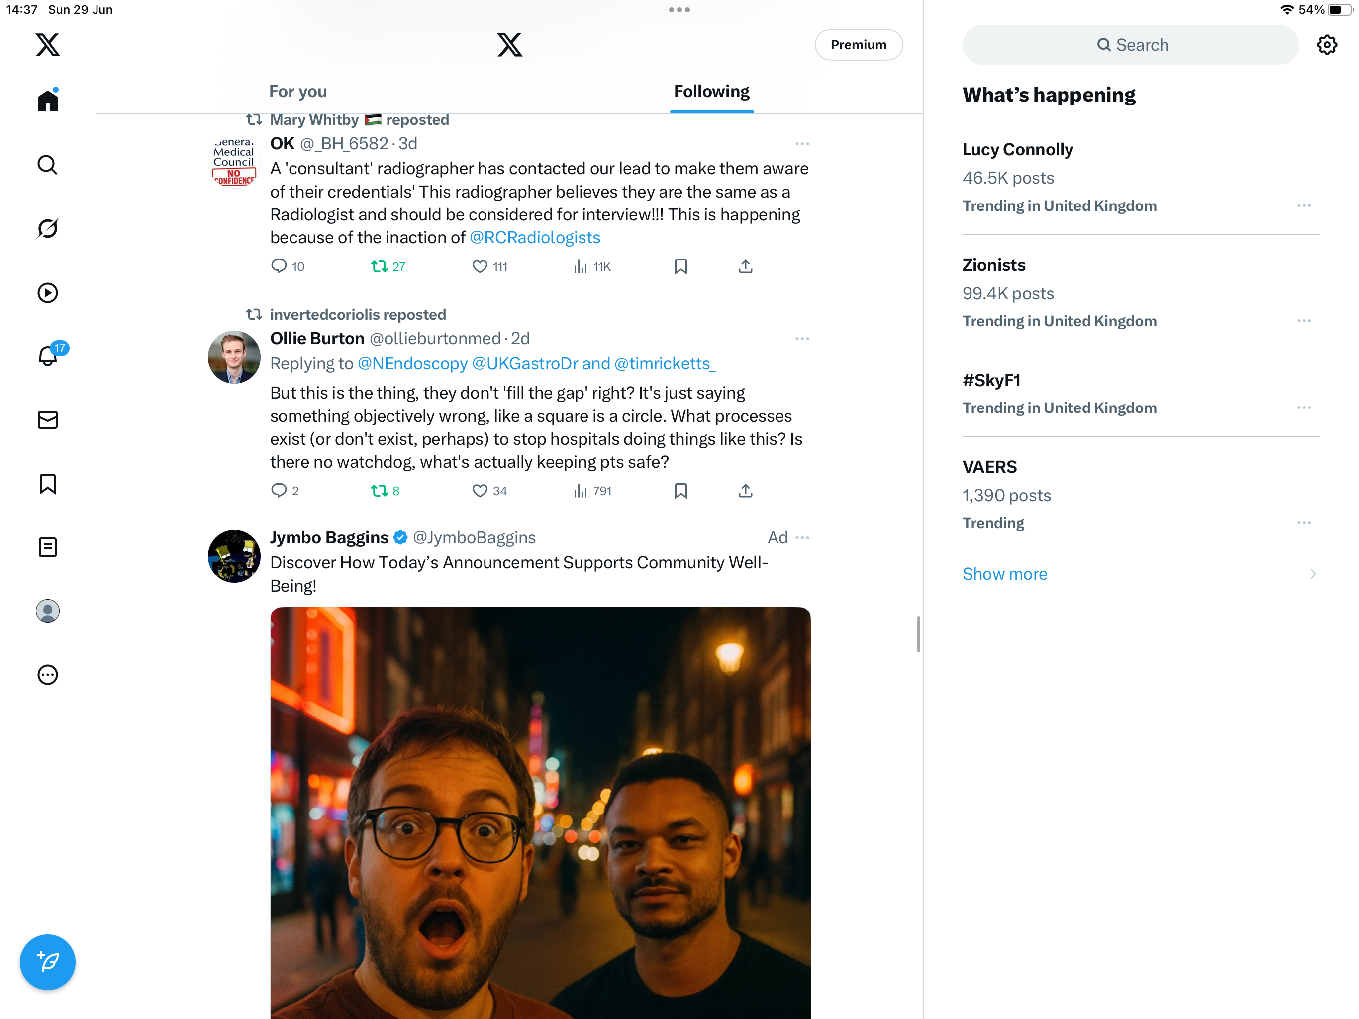Open the @ollieburtonmed handle

(x=435, y=339)
